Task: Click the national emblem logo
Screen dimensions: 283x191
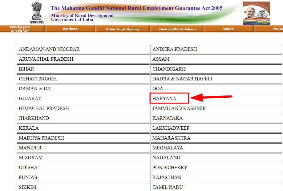Action: 37,13
